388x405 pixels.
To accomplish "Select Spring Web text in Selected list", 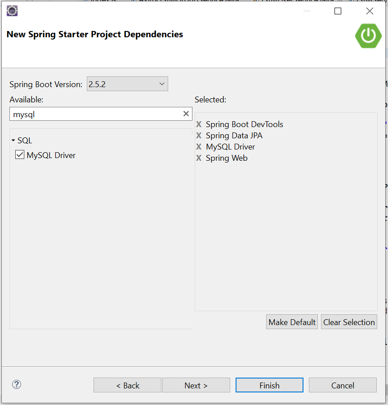I will coord(227,158).
